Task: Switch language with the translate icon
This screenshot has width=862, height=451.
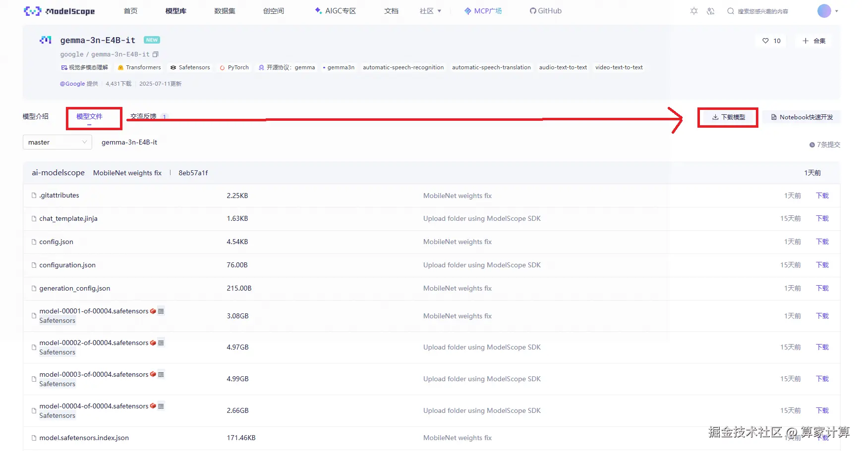Action: (x=711, y=11)
